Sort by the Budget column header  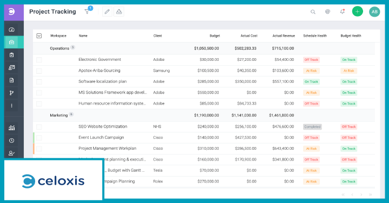point(214,36)
